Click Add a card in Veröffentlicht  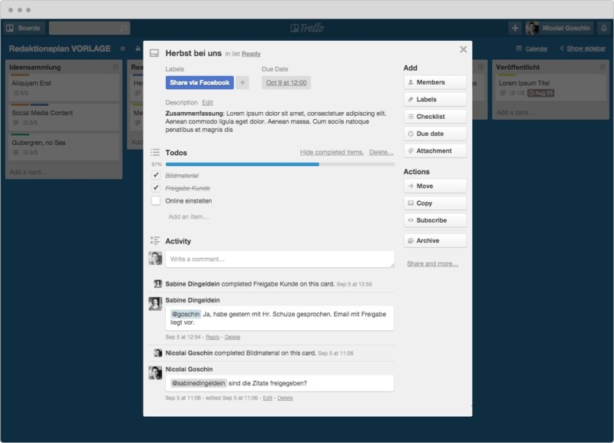click(515, 112)
